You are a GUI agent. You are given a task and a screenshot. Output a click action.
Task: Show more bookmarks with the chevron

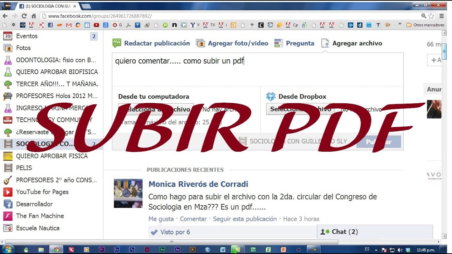[x=400, y=25]
